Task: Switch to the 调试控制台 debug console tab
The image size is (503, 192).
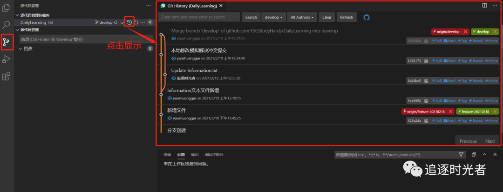Action: point(214,154)
